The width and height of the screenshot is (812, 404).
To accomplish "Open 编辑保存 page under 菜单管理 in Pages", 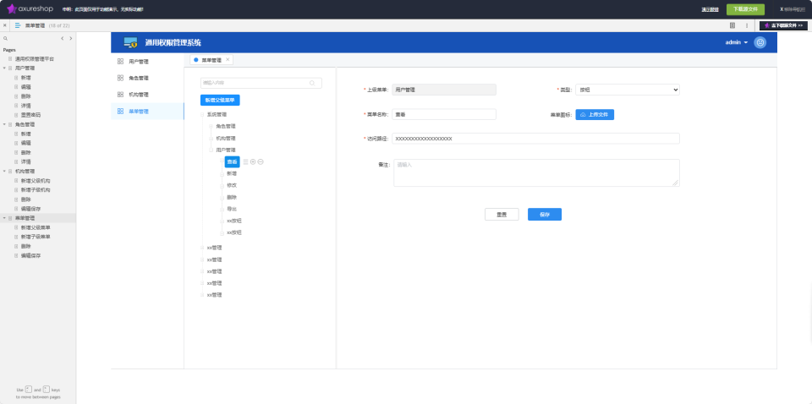I will (x=30, y=255).
